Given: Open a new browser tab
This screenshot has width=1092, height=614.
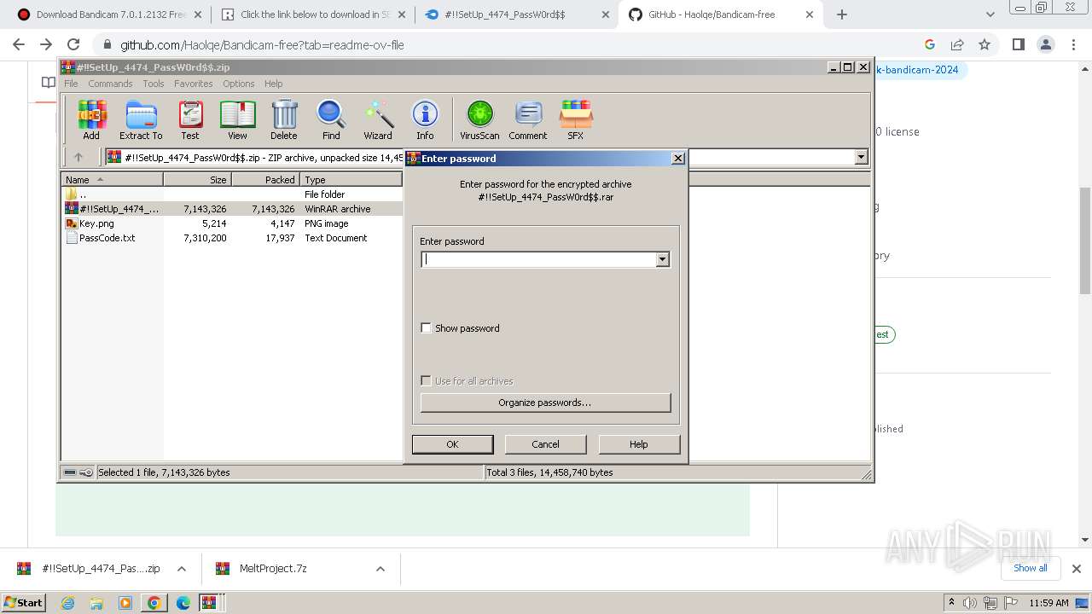Looking at the screenshot, I should click(x=842, y=14).
